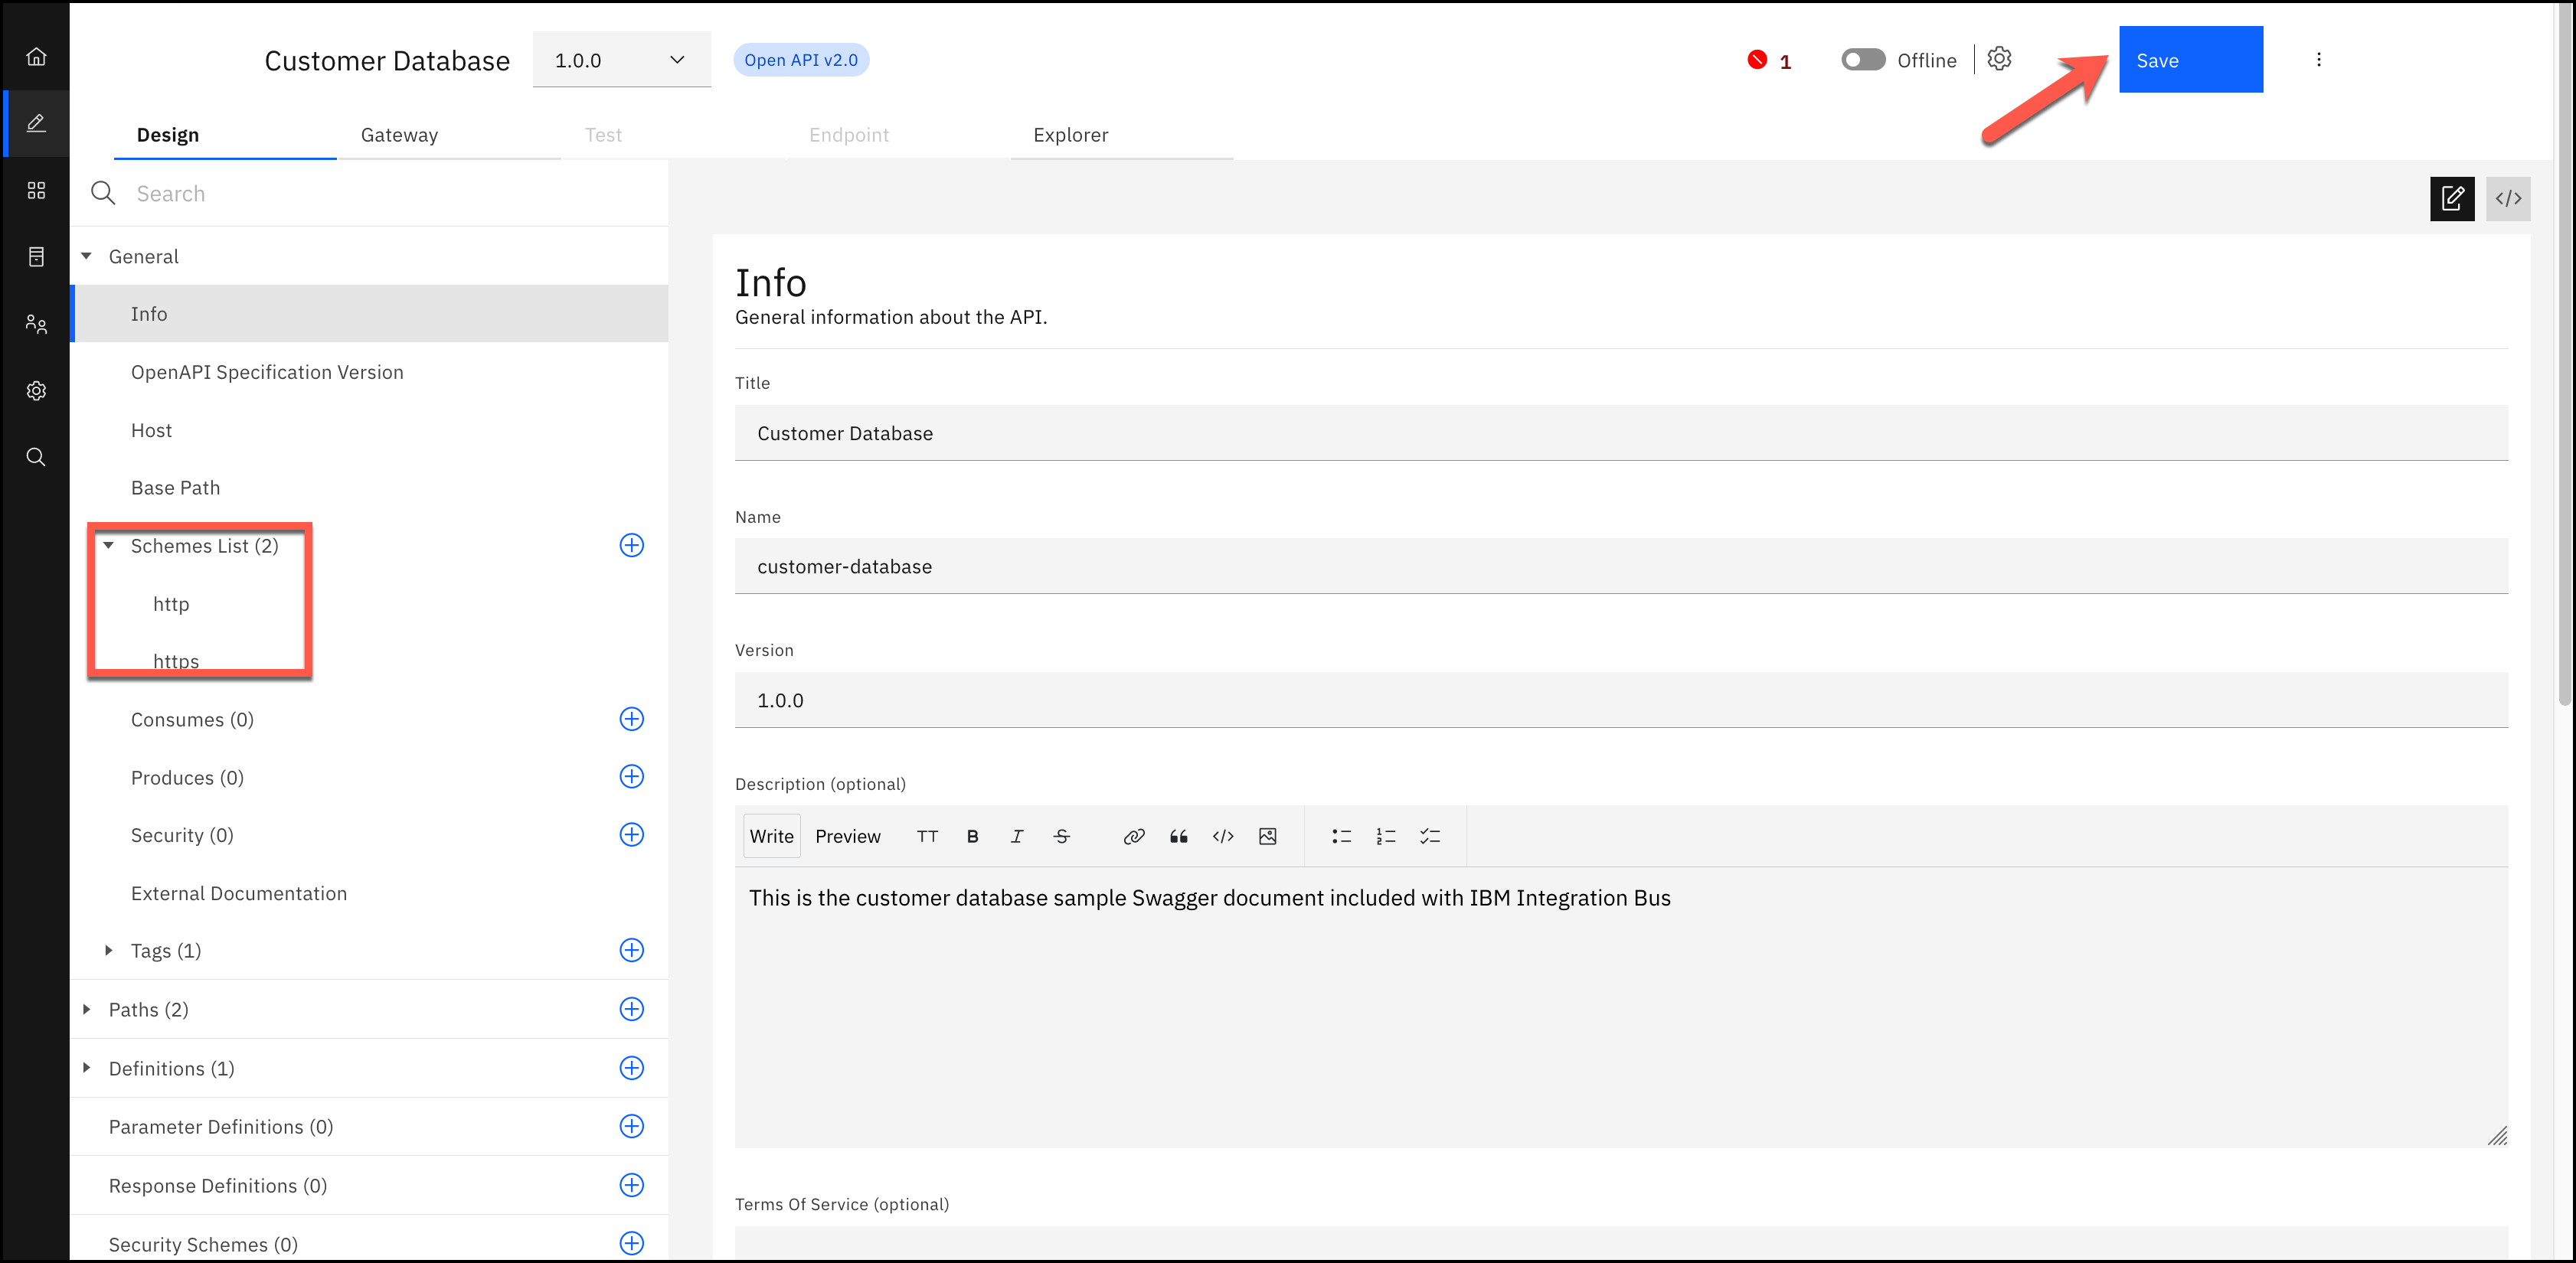Screen dimensions: 2576x1263
Task: Insert a bulleted list in the description
Action: pyautogui.click(x=1342, y=836)
